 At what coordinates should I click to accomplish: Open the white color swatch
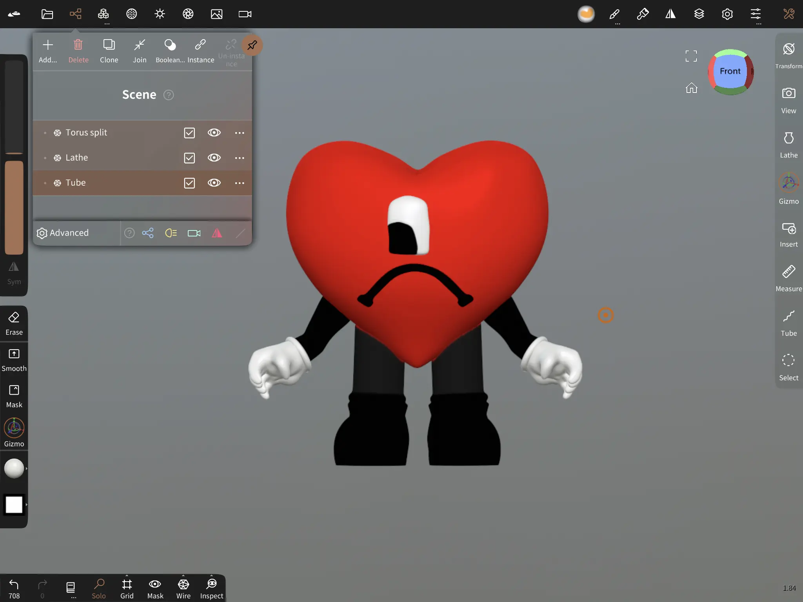pyautogui.click(x=14, y=505)
